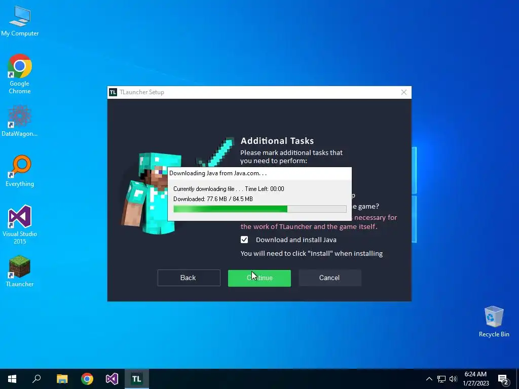Select the Google Chrome desktop shortcut
This screenshot has height=389, width=519.
[20, 74]
